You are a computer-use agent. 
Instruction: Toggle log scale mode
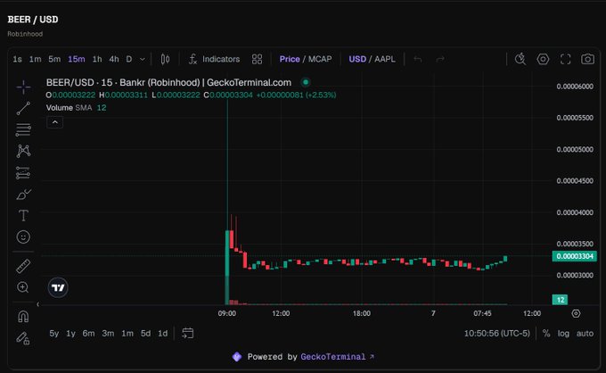click(563, 333)
